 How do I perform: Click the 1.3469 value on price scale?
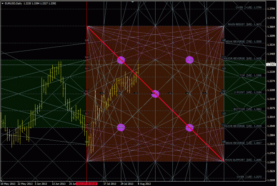(x=271, y=54)
